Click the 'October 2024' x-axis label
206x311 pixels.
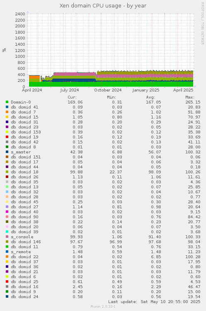108,90
